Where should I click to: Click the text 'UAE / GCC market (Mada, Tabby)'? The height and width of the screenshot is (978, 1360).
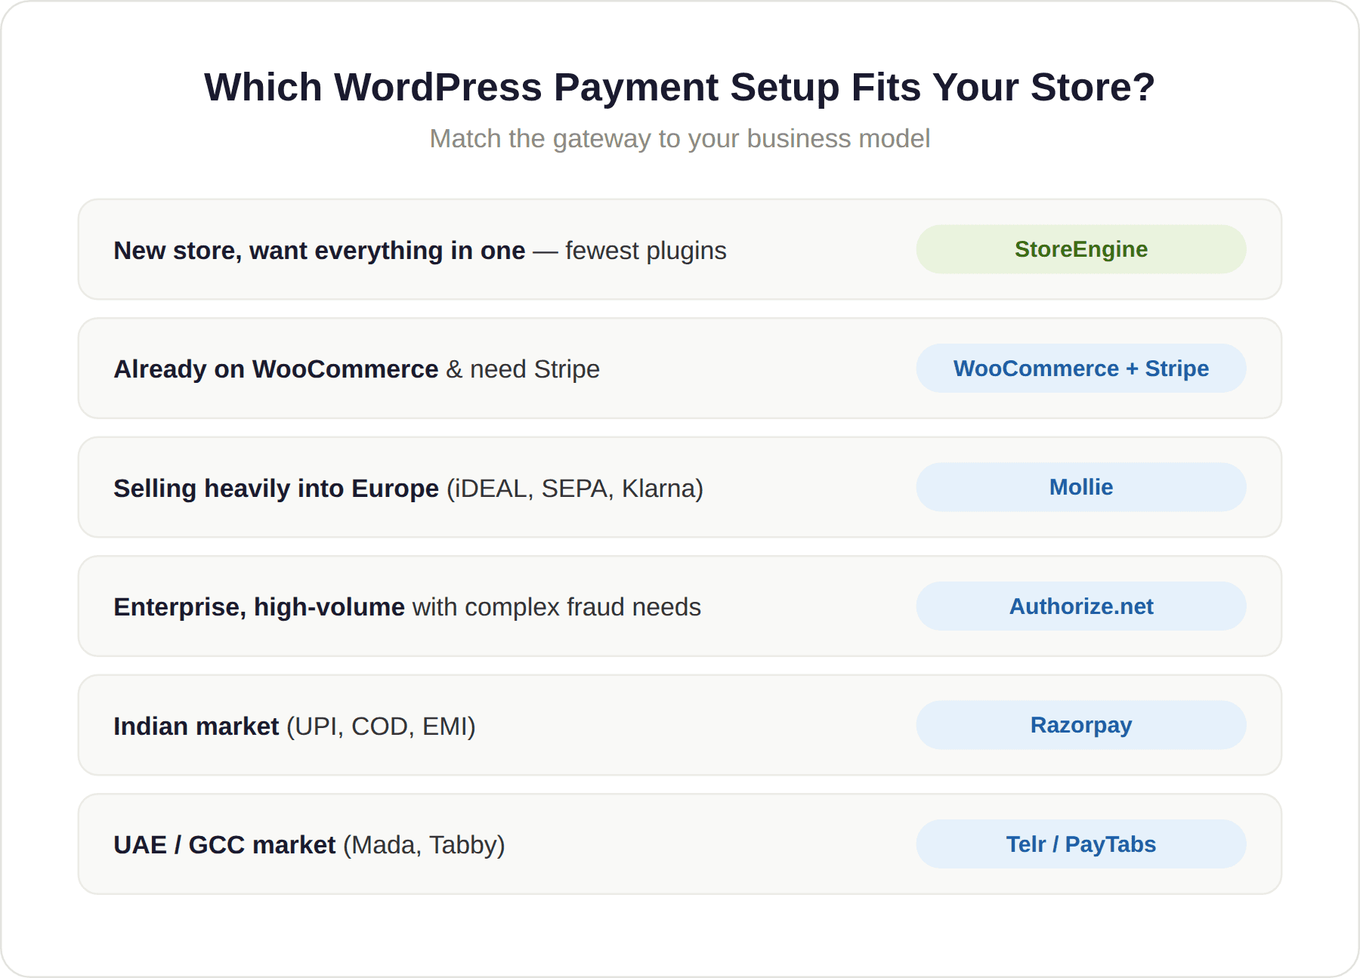(x=309, y=845)
